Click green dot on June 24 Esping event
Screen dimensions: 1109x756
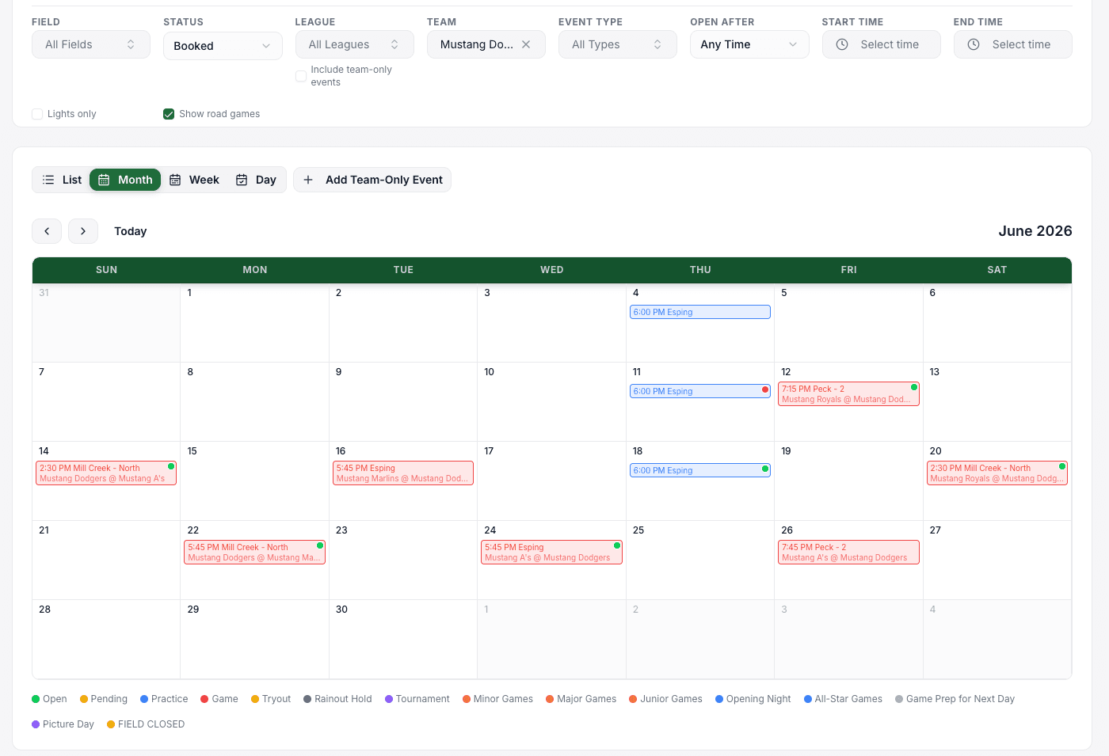617,545
